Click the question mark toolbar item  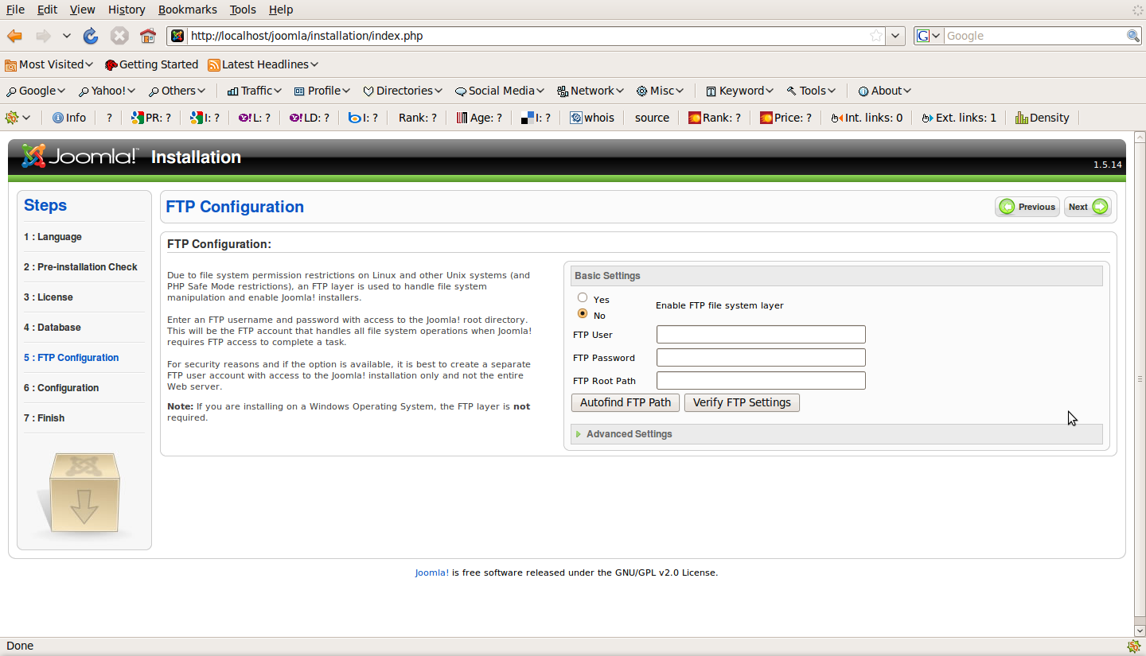109,118
